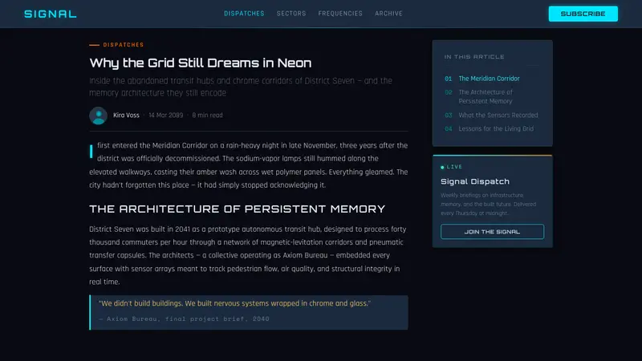
Task: Jump to What the Sensors Recorded
Action: coord(498,116)
